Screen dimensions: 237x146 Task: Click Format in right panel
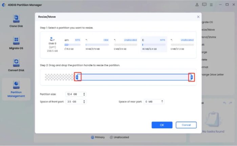coord(205,67)
